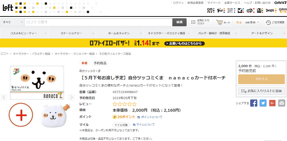Click the 新着 tag
Screen dimensions: 287x141
(x=85, y=63)
